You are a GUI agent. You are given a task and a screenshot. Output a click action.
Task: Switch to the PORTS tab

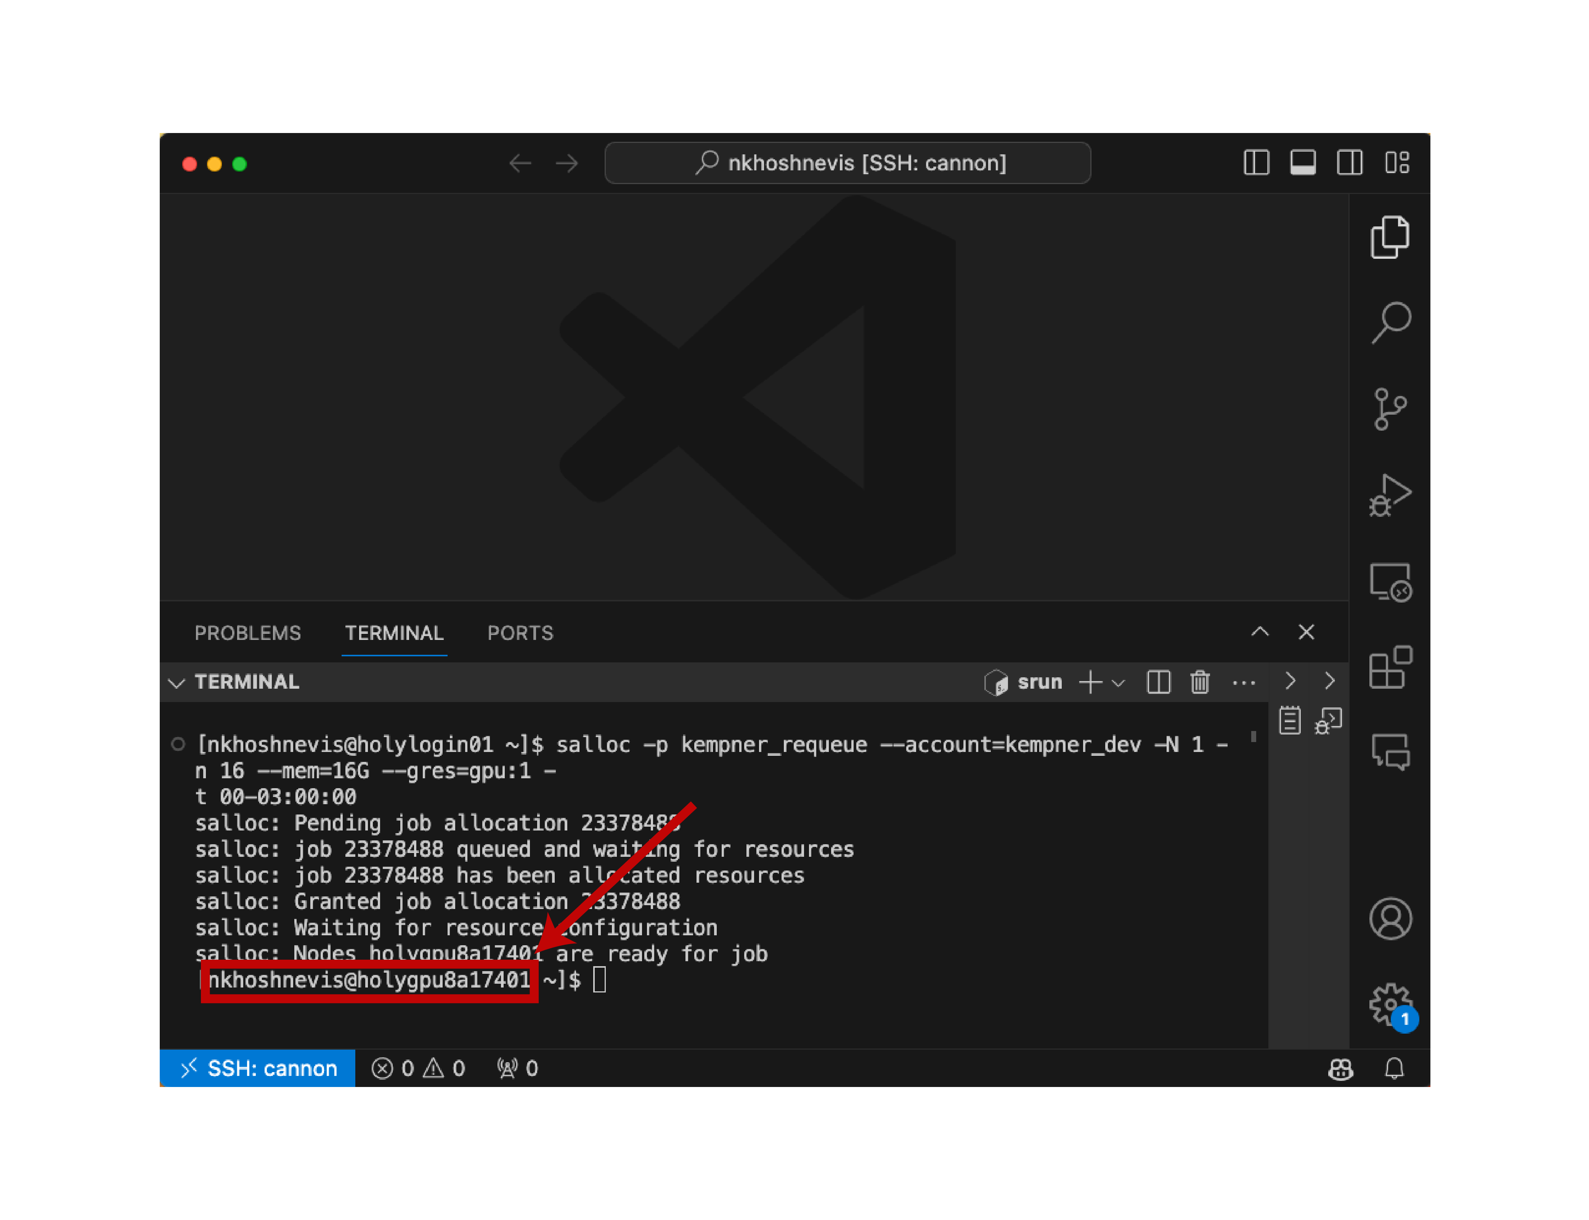520,633
